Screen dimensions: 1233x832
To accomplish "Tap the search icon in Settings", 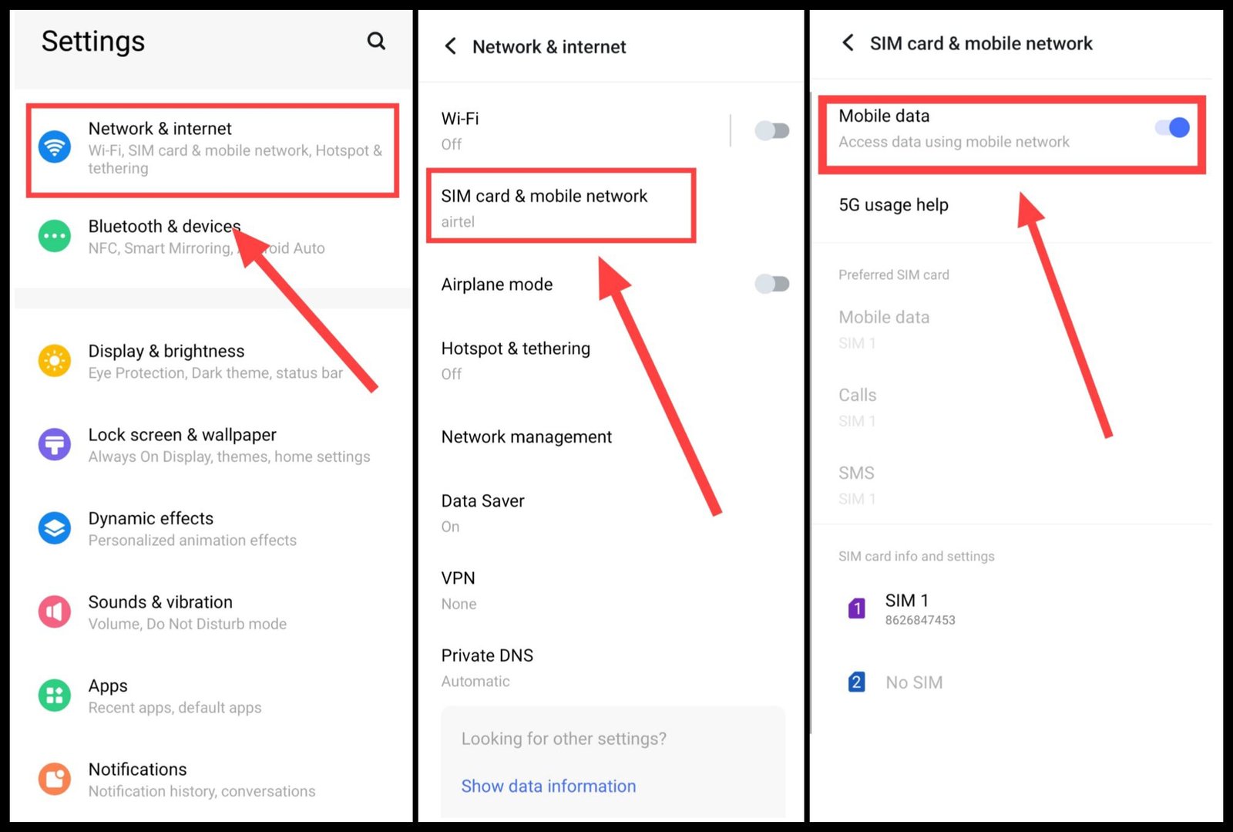I will (376, 41).
